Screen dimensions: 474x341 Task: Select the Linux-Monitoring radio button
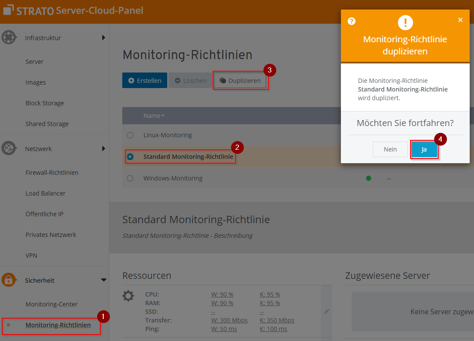tap(130, 135)
